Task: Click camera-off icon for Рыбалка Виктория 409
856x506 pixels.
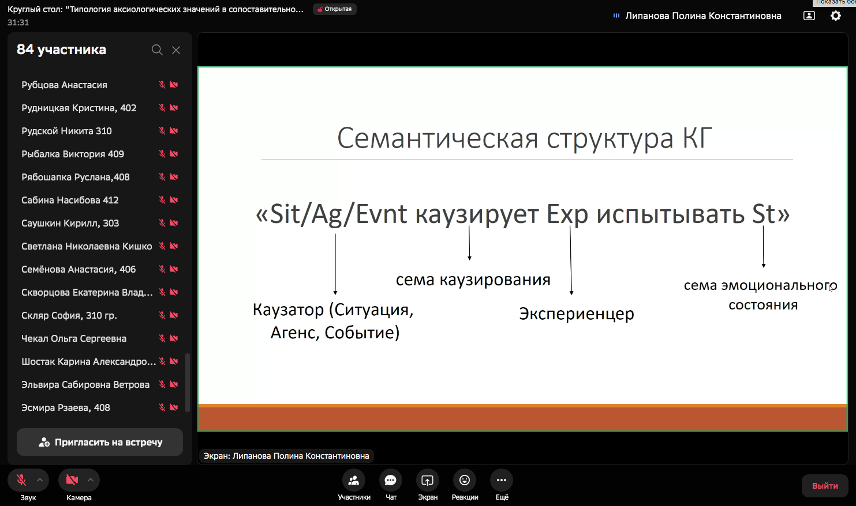Action: click(174, 154)
